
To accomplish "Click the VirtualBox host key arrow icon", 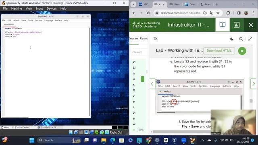I will [107, 132].
